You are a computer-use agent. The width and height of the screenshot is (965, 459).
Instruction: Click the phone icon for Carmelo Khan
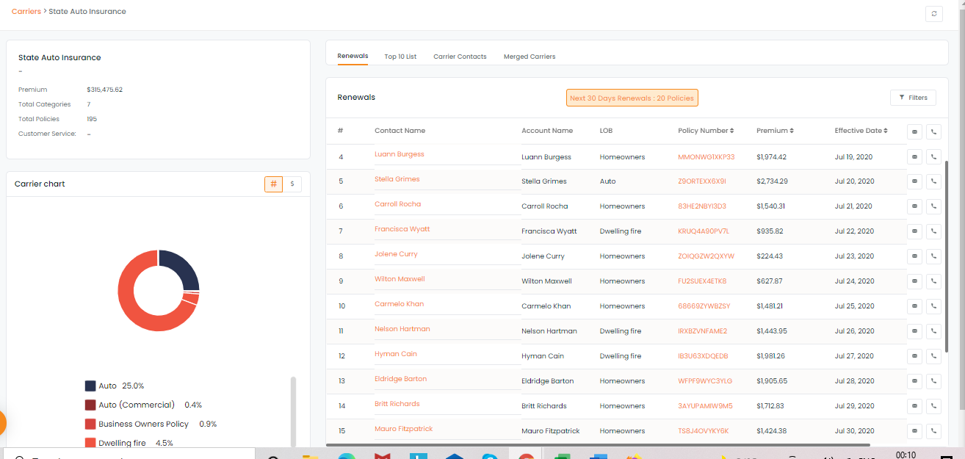pyautogui.click(x=933, y=306)
